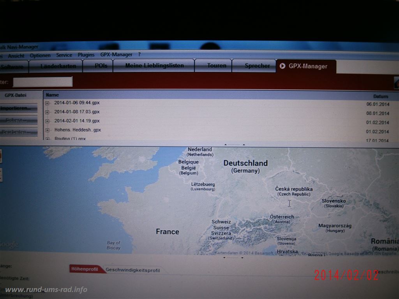The height and width of the screenshot is (299, 399).
Task: Expand the 2014-01-06 09.44.gpx entry
Action: (x=47, y=103)
